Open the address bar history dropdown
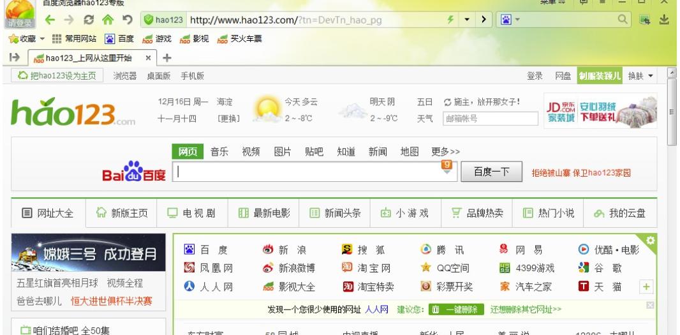 (467, 20)
